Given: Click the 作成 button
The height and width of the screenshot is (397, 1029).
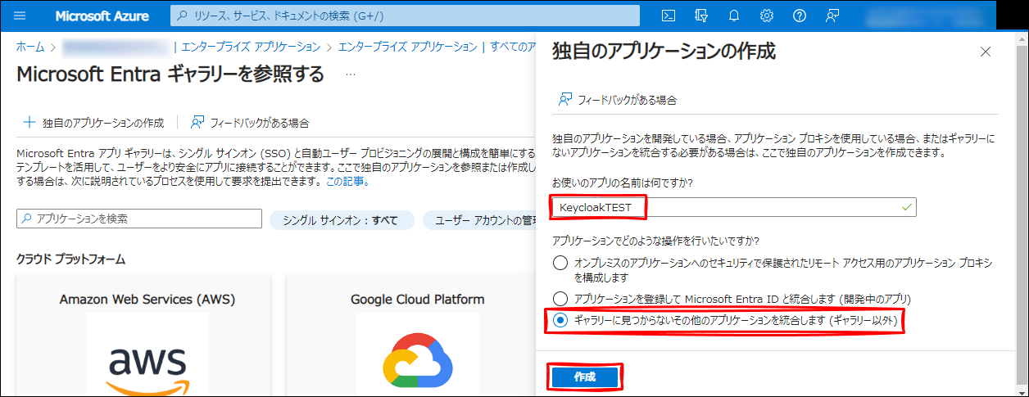Looking at the screenshot, I should [x=584, y=377].
